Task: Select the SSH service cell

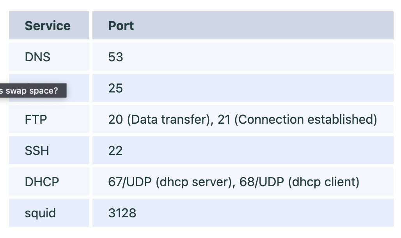Action: tap(49, 150)
